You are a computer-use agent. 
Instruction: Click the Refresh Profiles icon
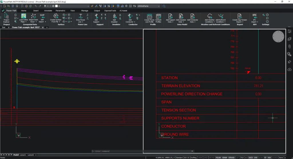tap(158, 16)
